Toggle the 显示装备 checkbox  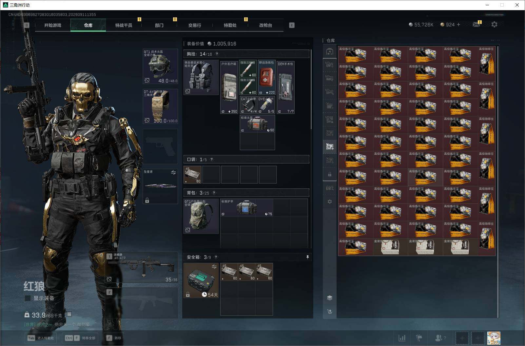click(28, 298)
